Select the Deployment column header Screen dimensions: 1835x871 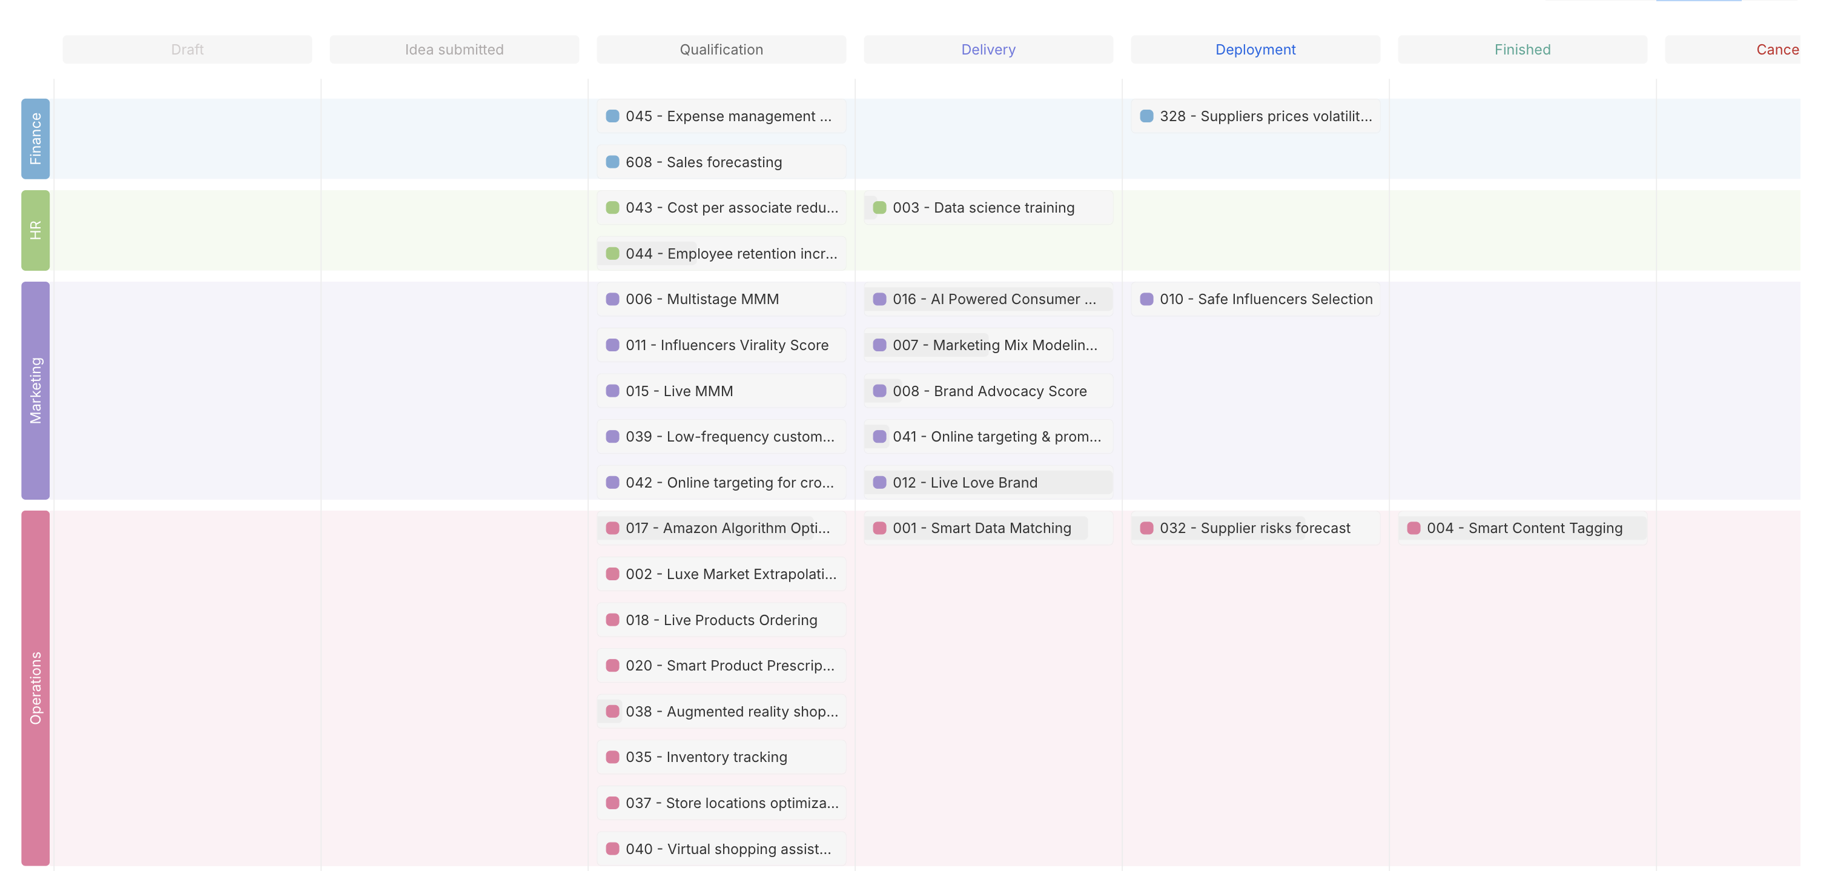[1255, 49]
